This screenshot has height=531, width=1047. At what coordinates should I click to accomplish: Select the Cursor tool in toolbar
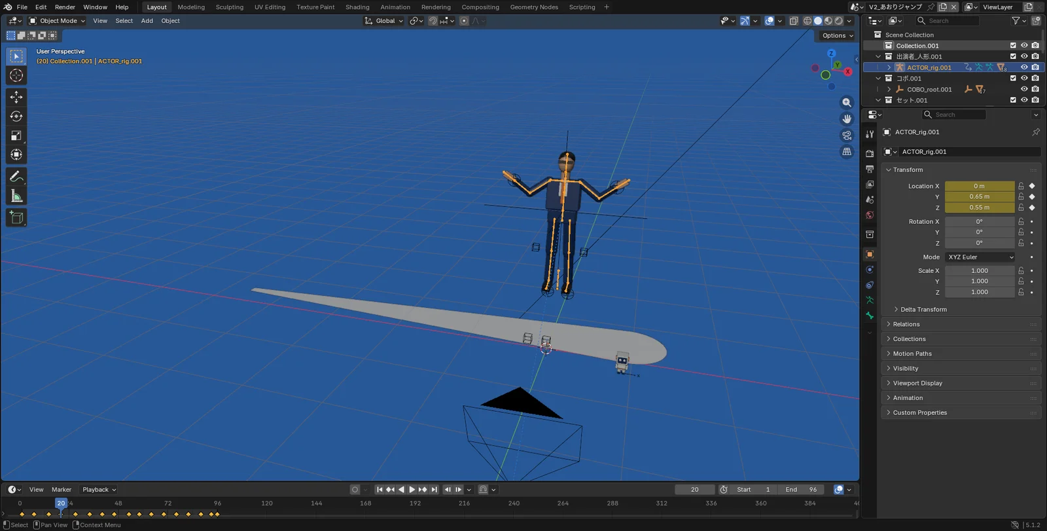pos(16,75)
